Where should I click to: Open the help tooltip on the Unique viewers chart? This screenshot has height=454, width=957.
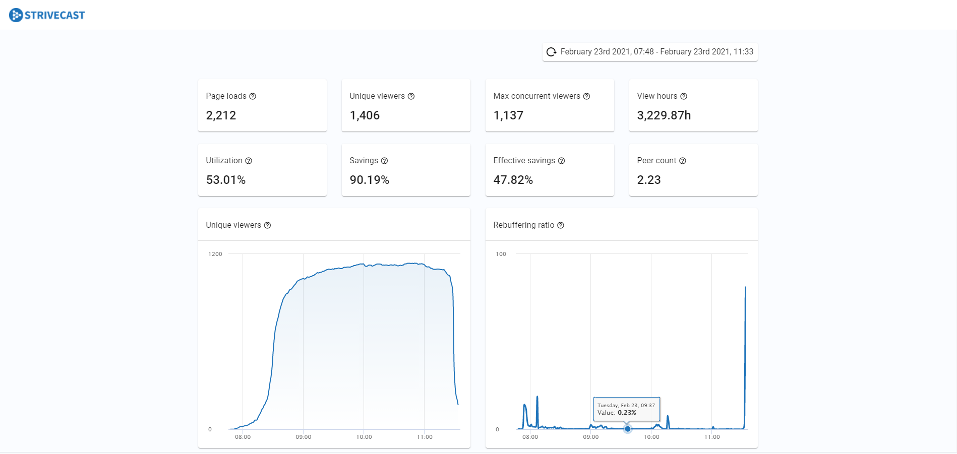tap(267, 225)
